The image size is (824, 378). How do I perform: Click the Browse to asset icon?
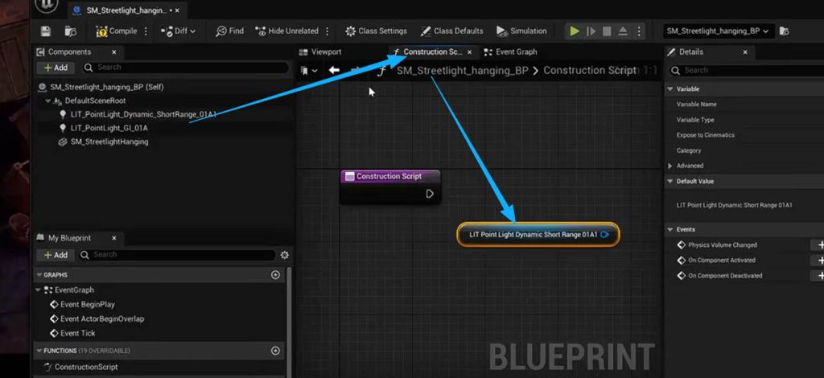(x=71, y=31)
